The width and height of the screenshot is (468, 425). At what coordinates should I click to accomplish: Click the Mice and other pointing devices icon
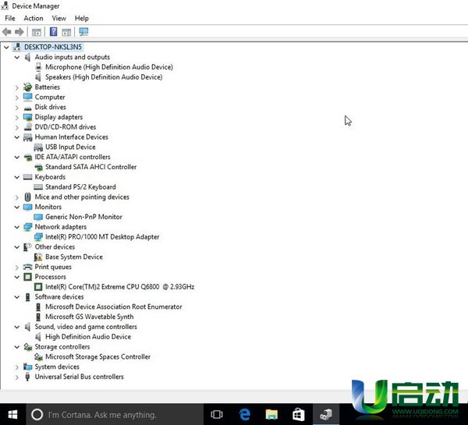tap(27, 197)
